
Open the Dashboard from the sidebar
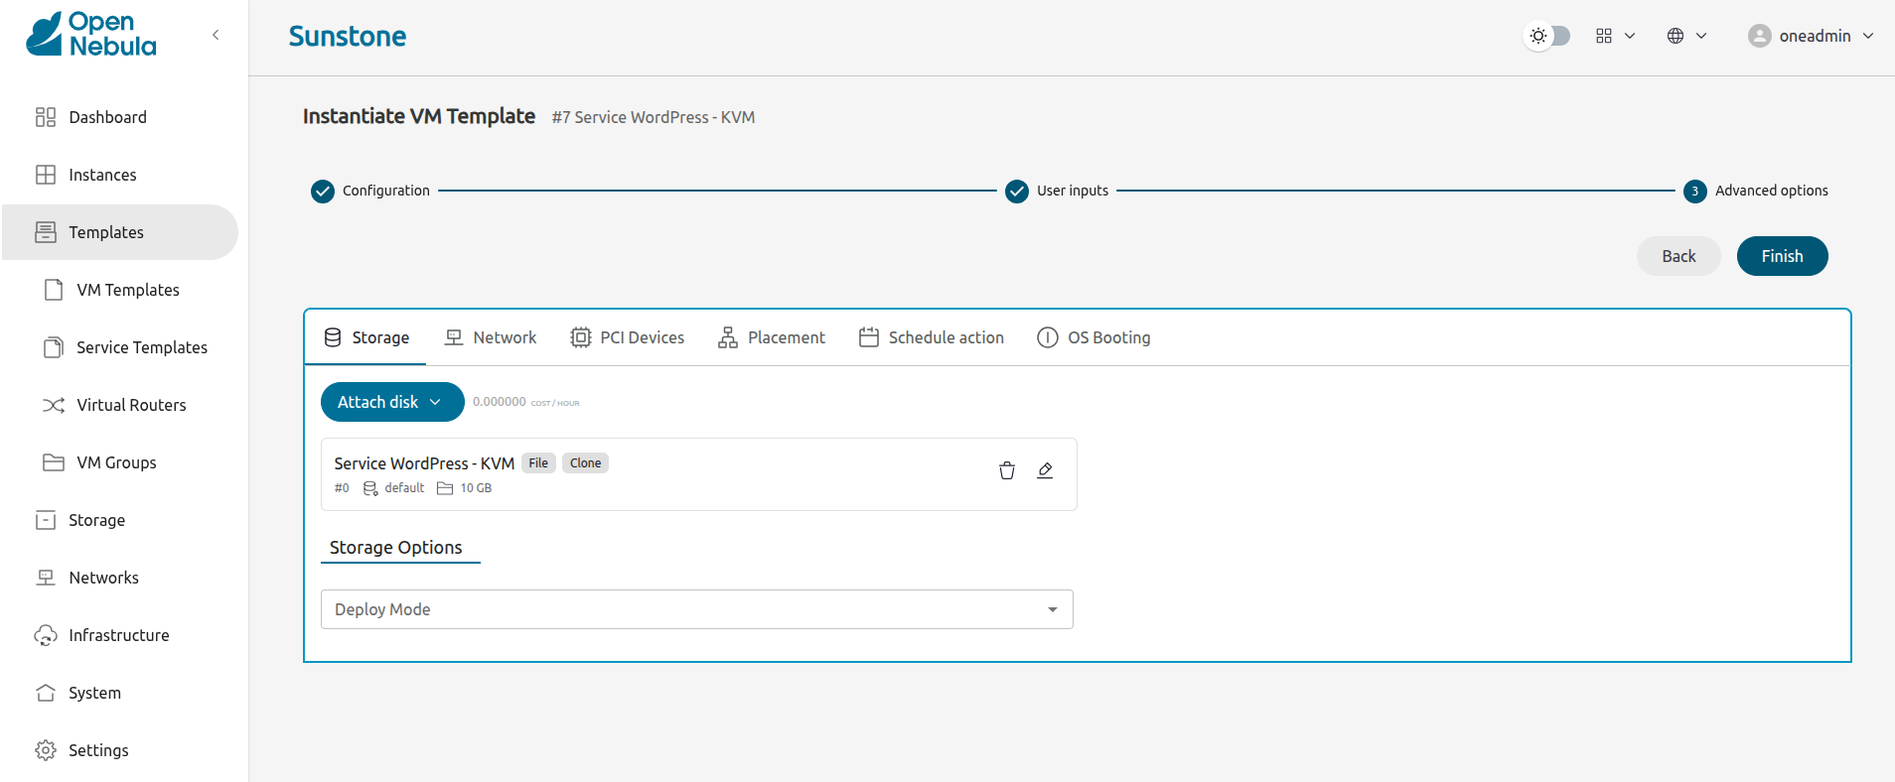(107, 117)
